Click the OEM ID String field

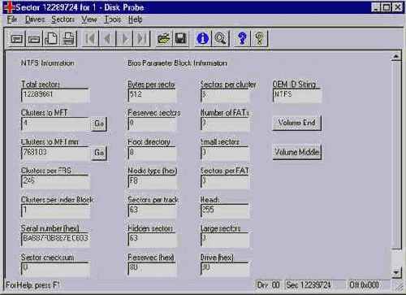click(297, 95)
